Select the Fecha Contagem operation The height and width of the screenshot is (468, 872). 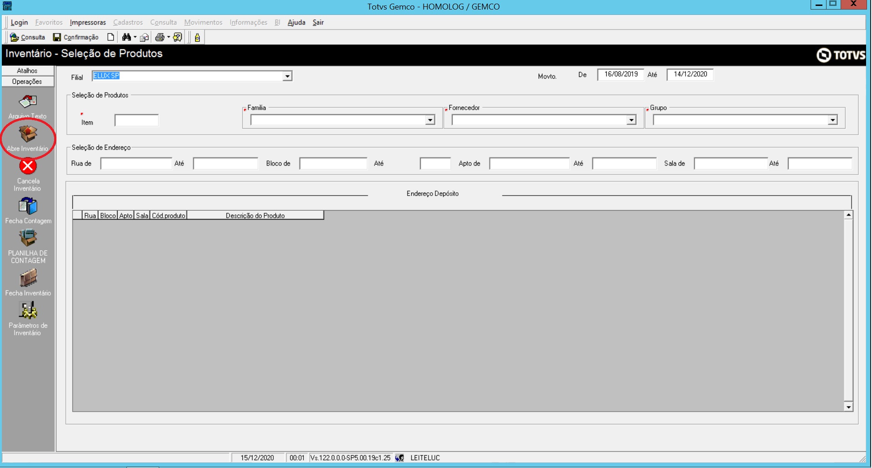(x=28, y=211)
